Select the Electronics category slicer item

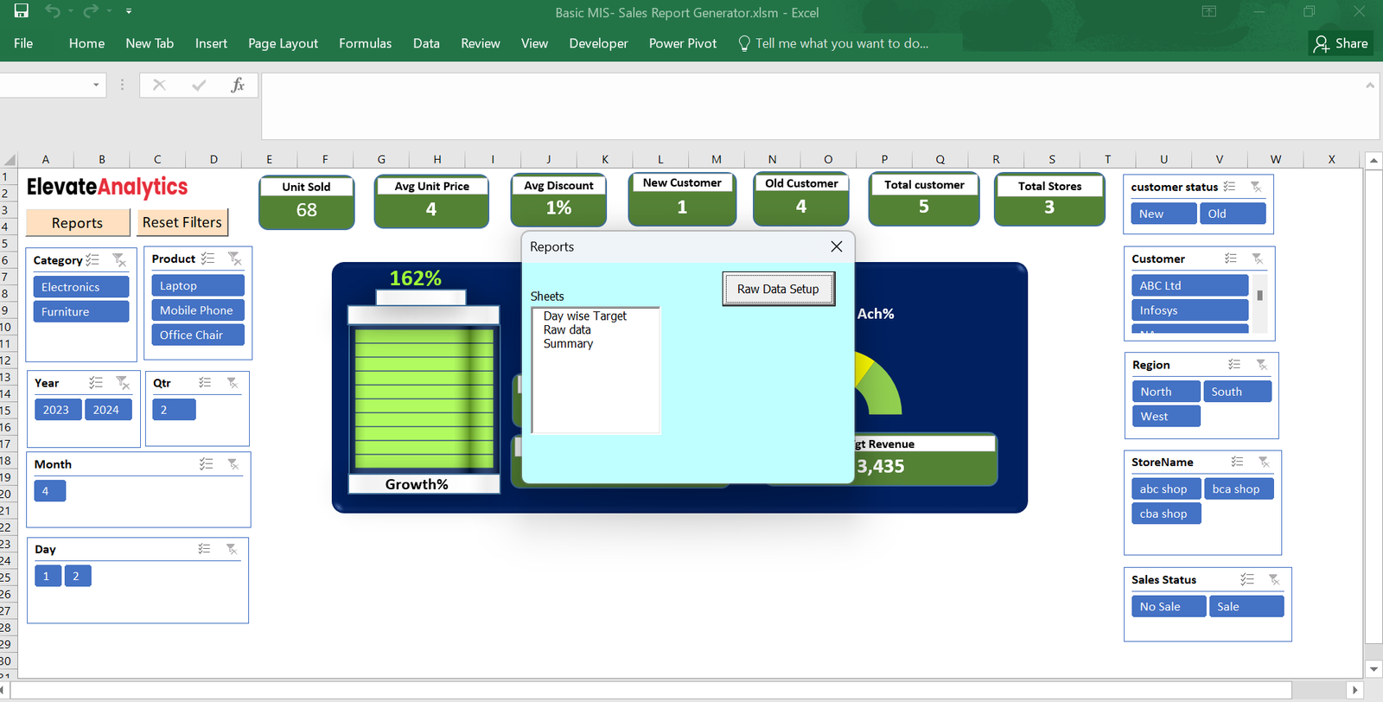tap(81, 287)
